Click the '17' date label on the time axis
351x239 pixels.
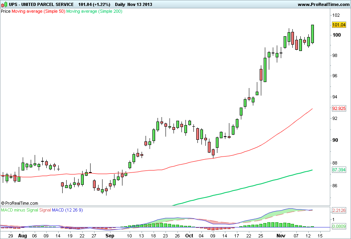[x=237, y=236]
